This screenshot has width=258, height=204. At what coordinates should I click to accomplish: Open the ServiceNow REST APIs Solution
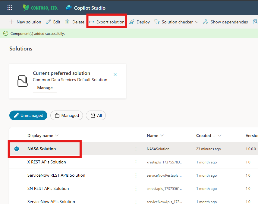coord(56,175)
